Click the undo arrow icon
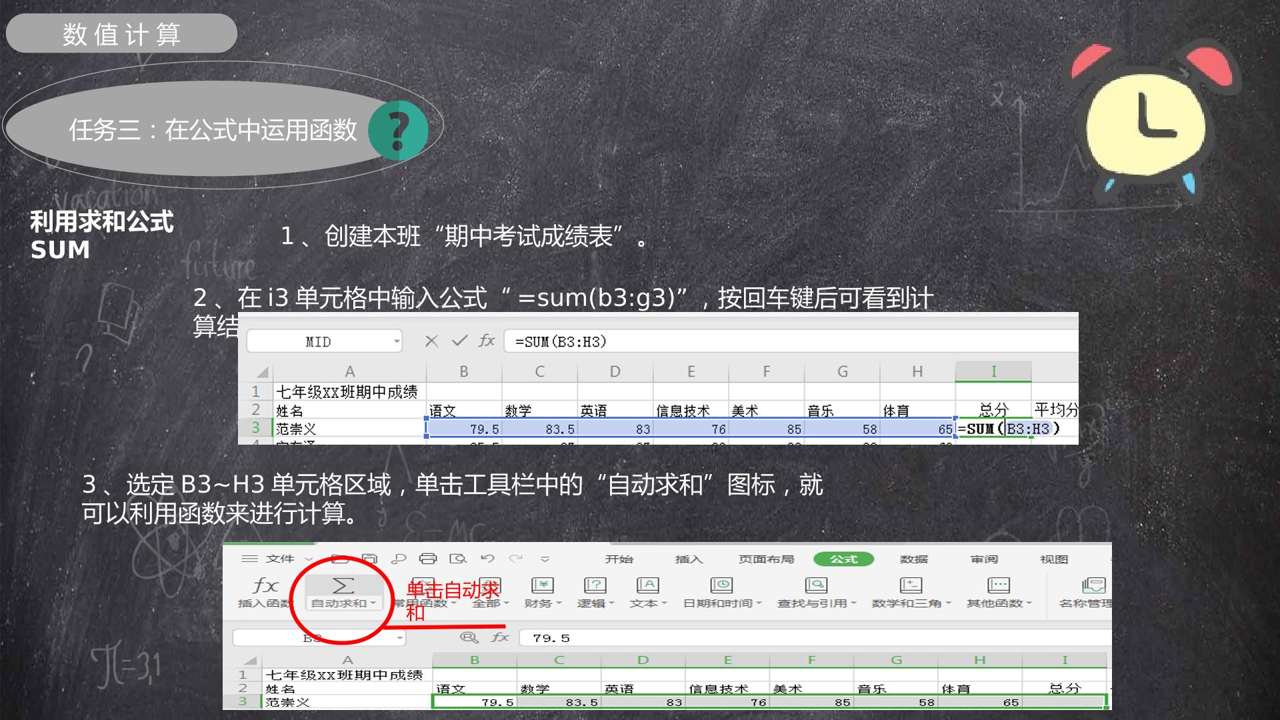Image resolution: width=1280 pixels, height=720 pixels. (487, 559)
